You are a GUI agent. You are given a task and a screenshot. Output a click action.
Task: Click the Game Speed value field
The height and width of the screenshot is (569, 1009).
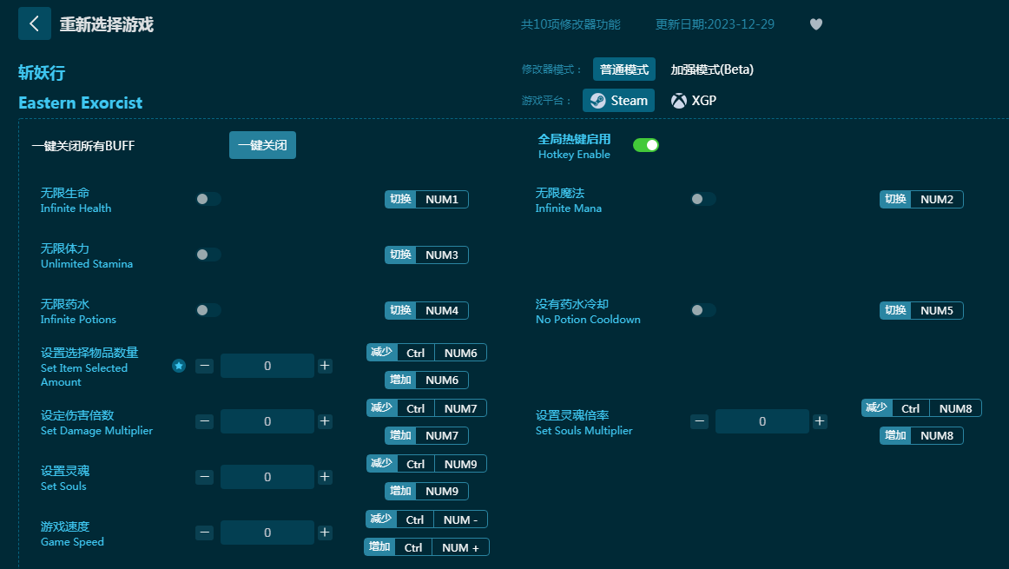coord(267,533)
